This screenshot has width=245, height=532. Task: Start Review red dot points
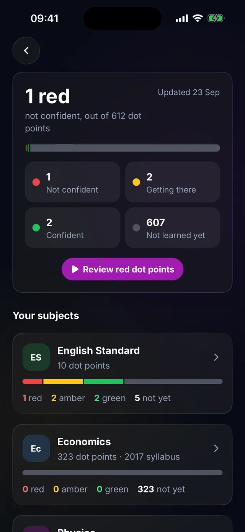point(122,269)
